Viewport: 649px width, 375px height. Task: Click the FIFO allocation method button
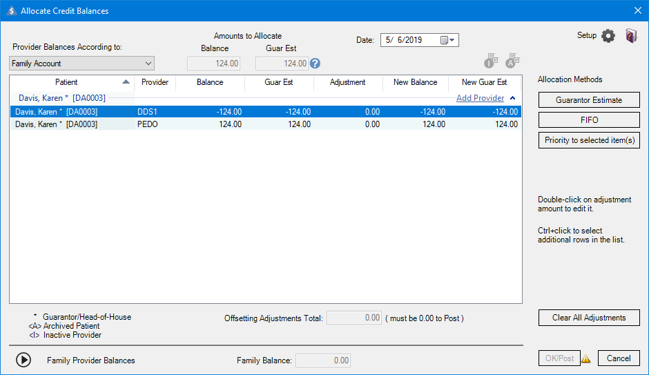point(589,120)
